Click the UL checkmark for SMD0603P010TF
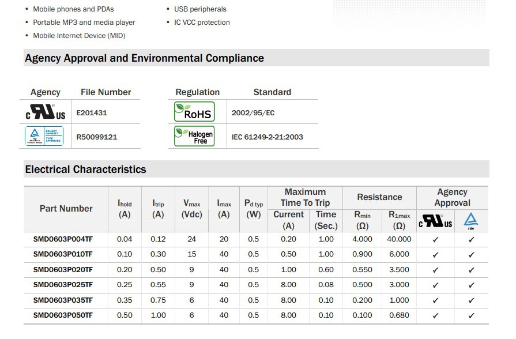The width and height of the screenshot is (516, 339). [435, 255]
